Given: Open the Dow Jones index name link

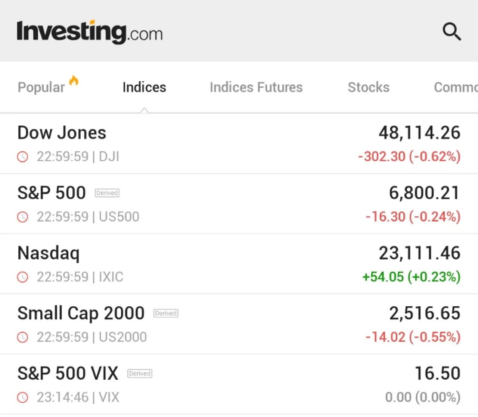Looking at the screenshot, I should pyautogui.click(x=62, y=133).
